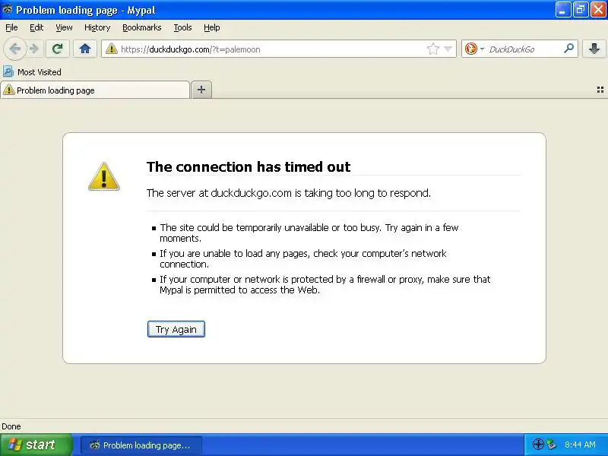Screen dimensions: 608x456
Task: Bookmark this page with the star icon
Action: [x=432, y=49]
